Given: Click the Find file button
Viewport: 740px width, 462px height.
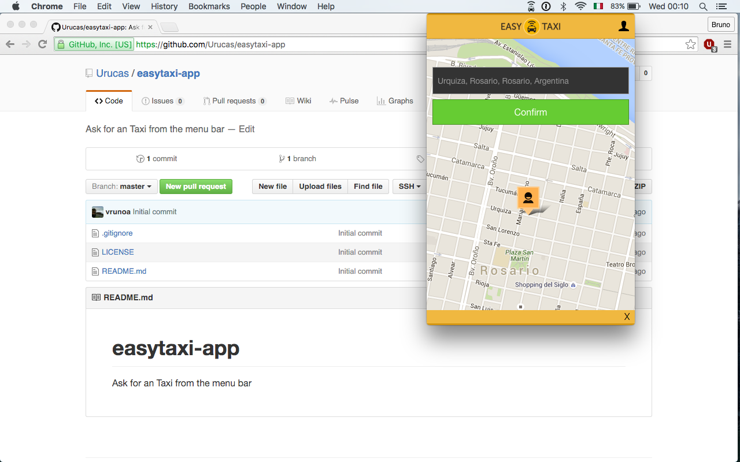Looking at the screenshot, I should pos(368,187).
